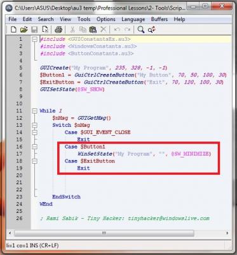Click the horizontal scrollbar thumb

pos(104,233)
